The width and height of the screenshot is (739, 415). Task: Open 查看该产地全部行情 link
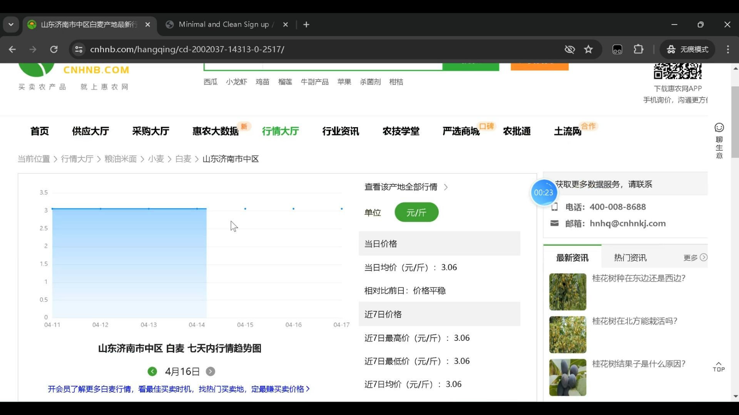(406, 187)
